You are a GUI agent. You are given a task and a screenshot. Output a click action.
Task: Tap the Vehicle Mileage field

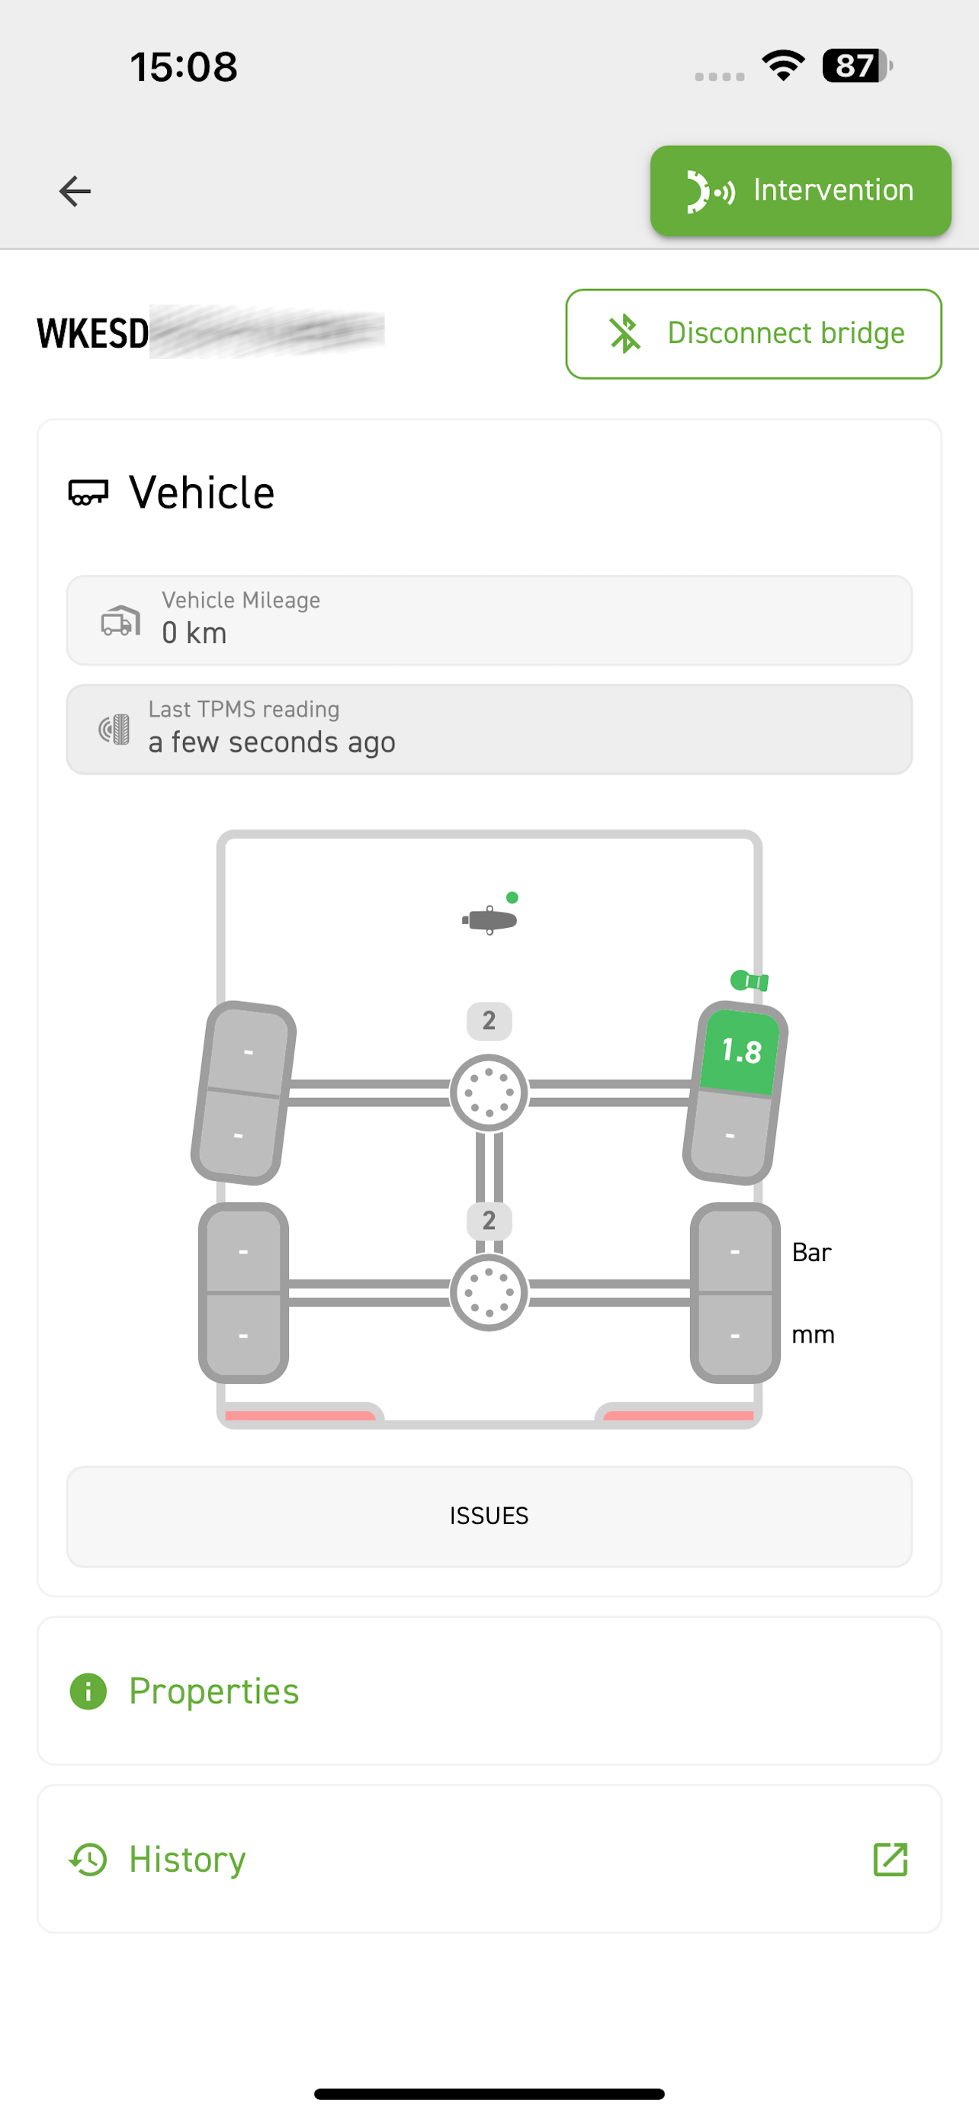[x=489, y=620]
